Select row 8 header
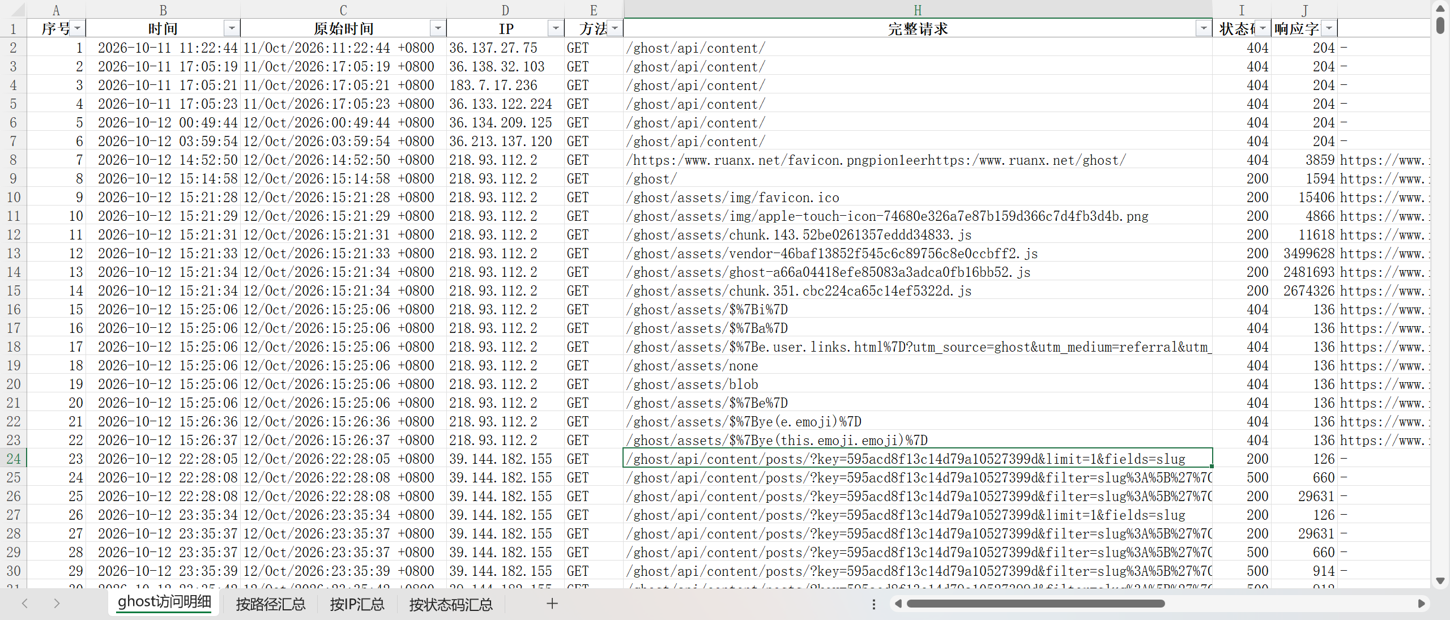Screen dimensions: 1450x620 (14, 160)
